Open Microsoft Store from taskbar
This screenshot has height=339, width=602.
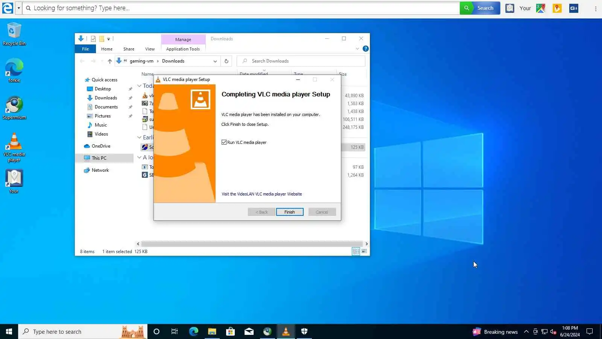[230, 331]
